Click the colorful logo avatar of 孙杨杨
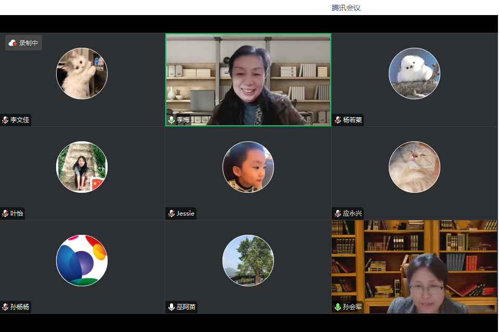This screenshot has height=332, width=499. 82,260
